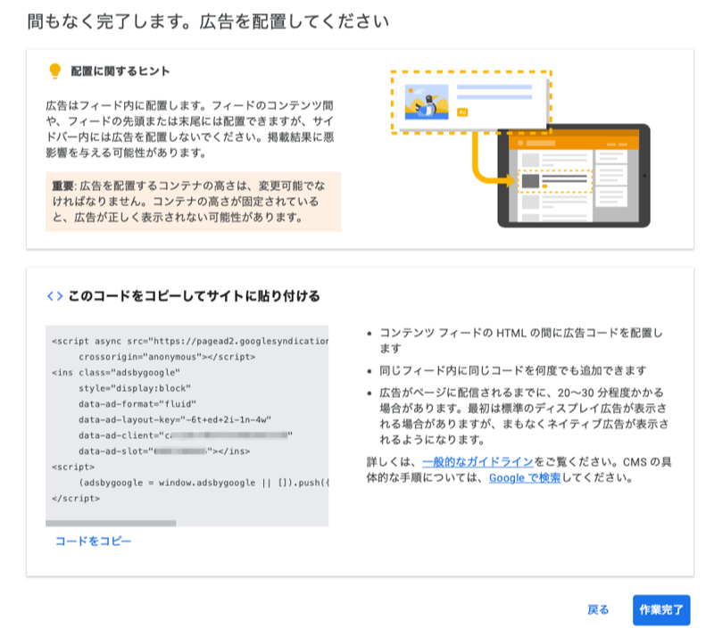714x637 pixels.
Task: Click the closing /script tag line
Action: tap(76, 498)
